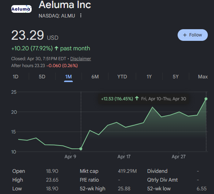Select the YTD range tab

[x=122, y=77]
